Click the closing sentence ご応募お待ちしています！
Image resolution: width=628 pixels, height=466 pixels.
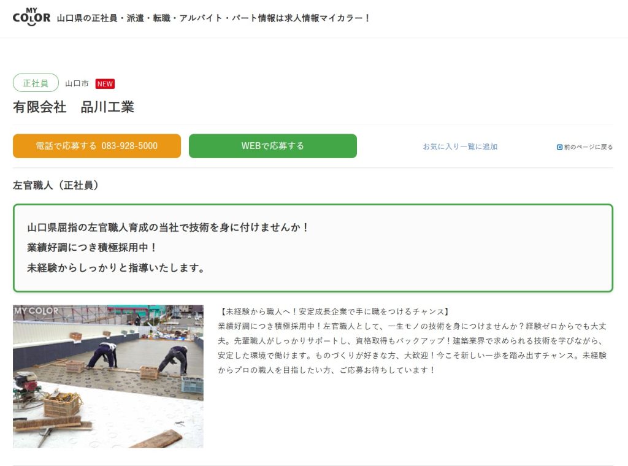pyautogui.click(x=388, y=370)
